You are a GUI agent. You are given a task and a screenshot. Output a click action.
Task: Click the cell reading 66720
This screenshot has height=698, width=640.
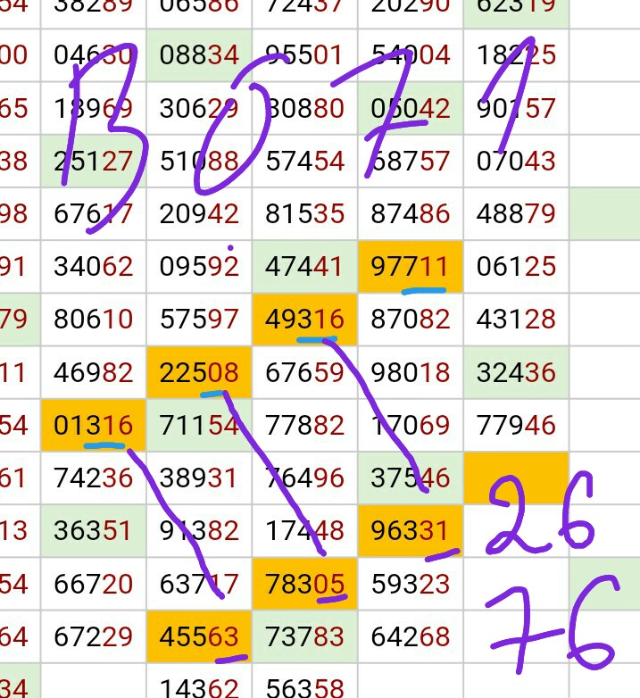pyautogui.click(x=94, y=584)
